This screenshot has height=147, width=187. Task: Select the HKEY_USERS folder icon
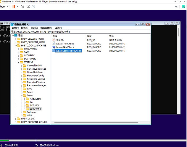(x=19, y=119)
